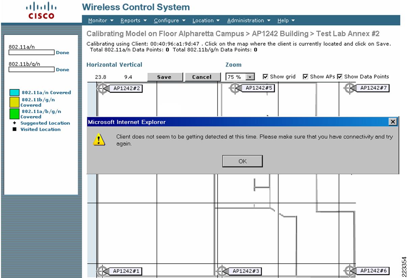407x278 pixels.
Task: Click the Visited Location legend text
Action: click(40, 129)
